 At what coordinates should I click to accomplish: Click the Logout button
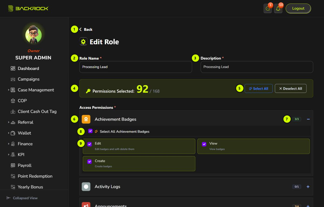[x=298, y=8]
